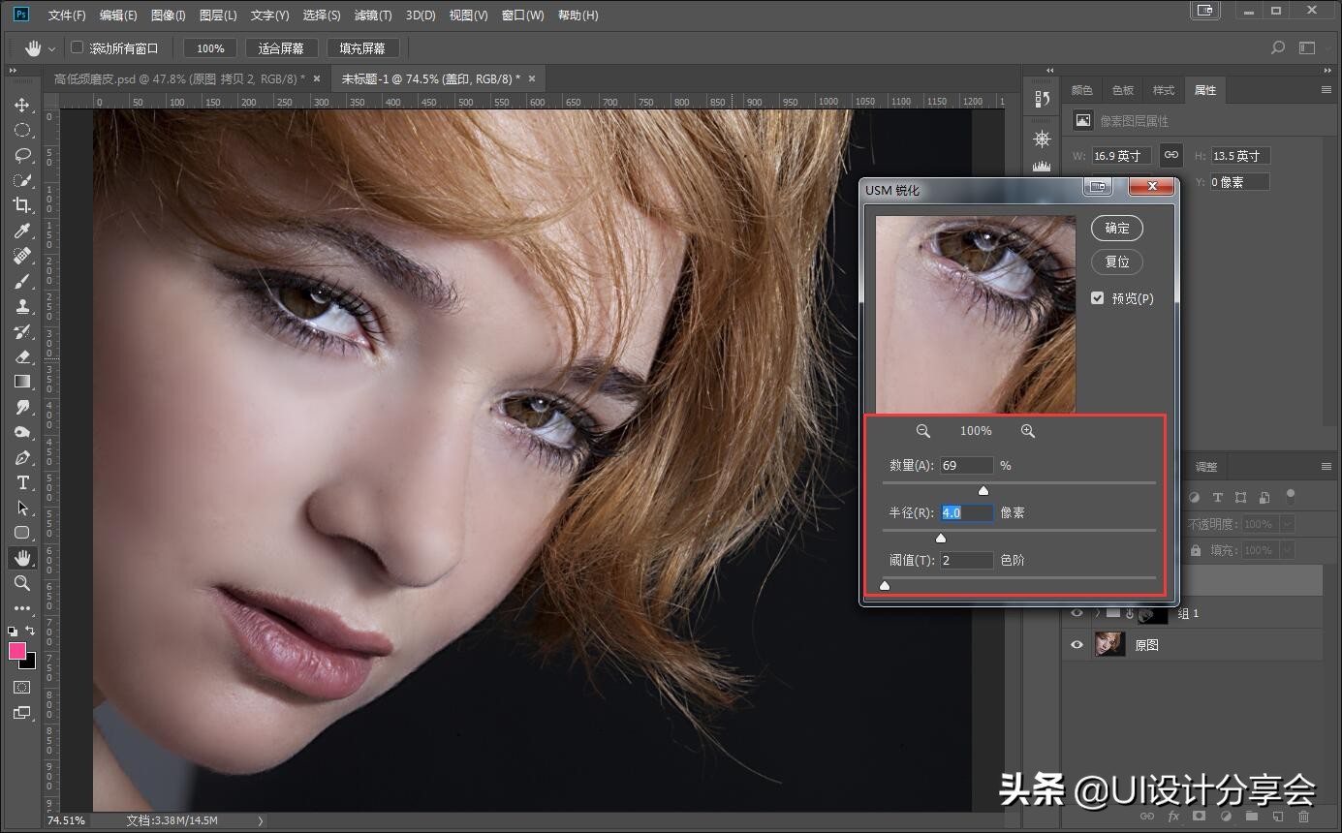Select the Clone Stamp tool

click(x=21, y=306)
